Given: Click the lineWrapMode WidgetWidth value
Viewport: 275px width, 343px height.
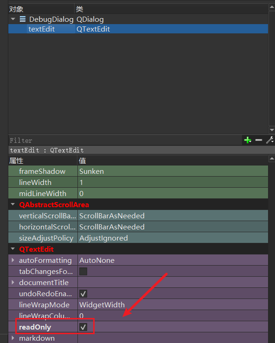Looking at the screenshot, I should [102, 305].
